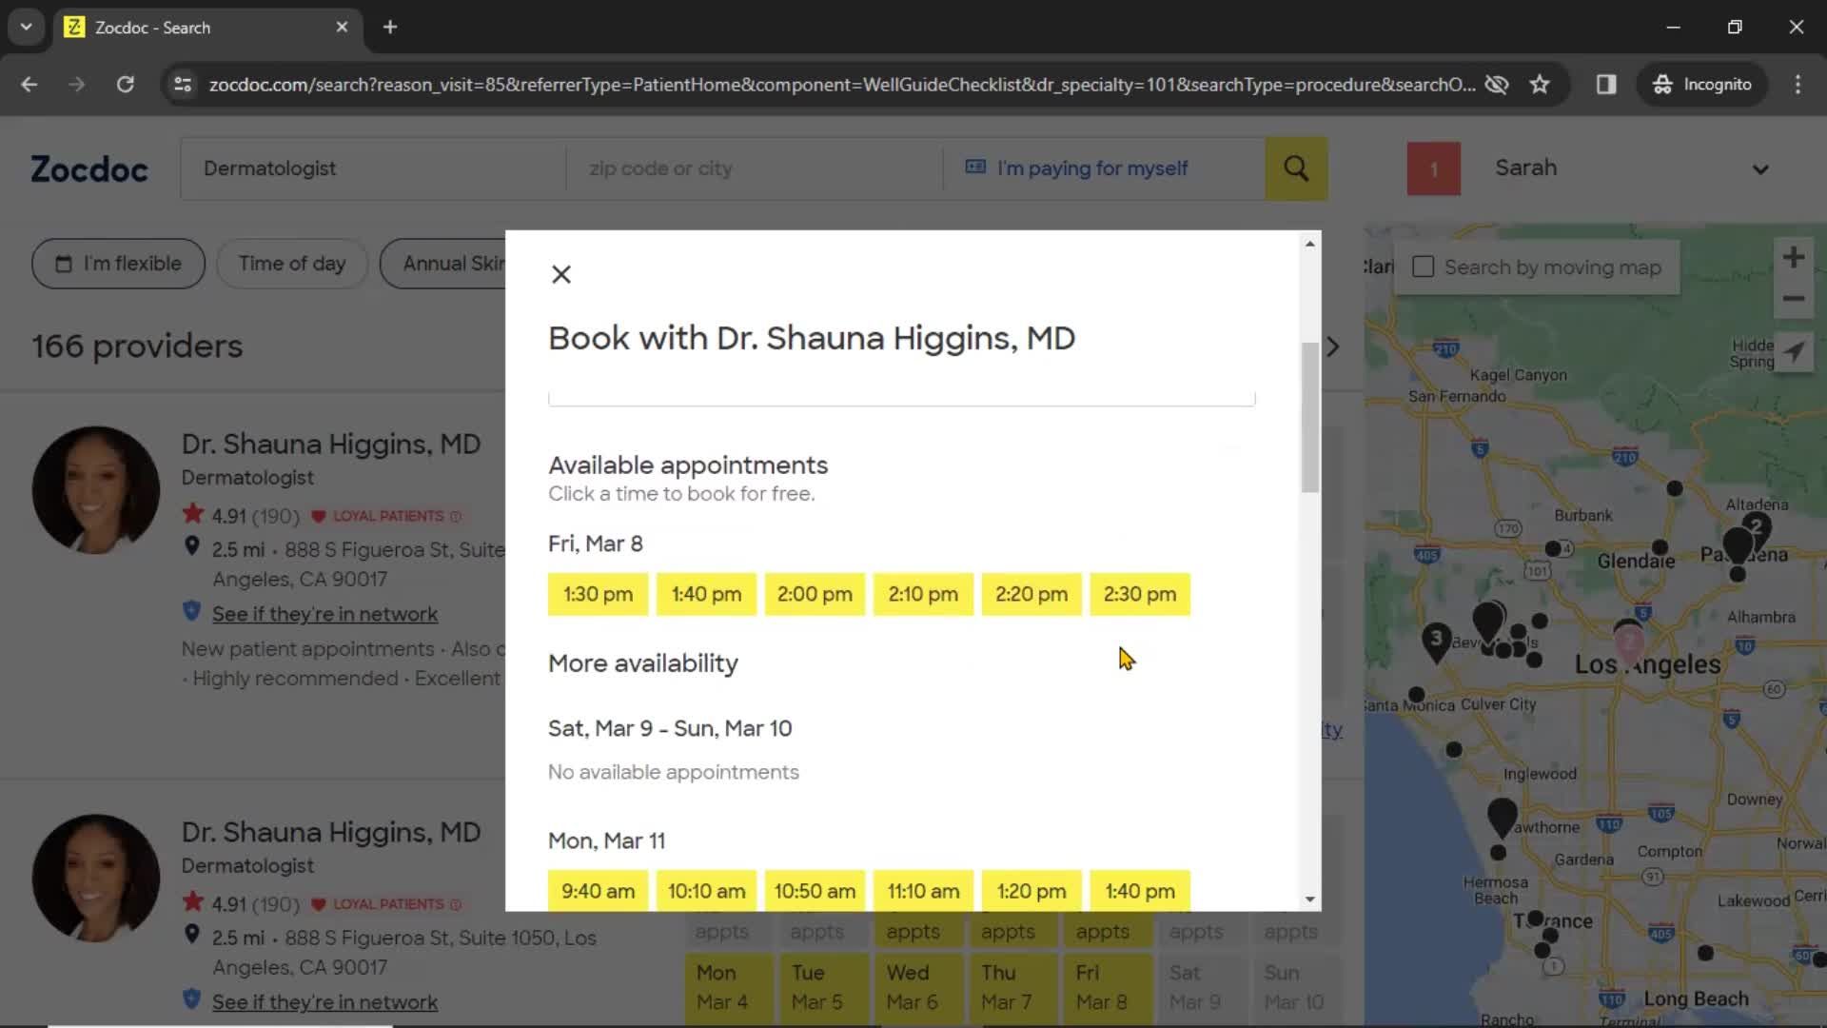
Task: Open the Annual Skin filter dropdown
Action: (x=454, y=263)
